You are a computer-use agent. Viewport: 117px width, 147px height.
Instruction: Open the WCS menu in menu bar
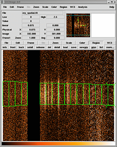(x=73, y=7)
